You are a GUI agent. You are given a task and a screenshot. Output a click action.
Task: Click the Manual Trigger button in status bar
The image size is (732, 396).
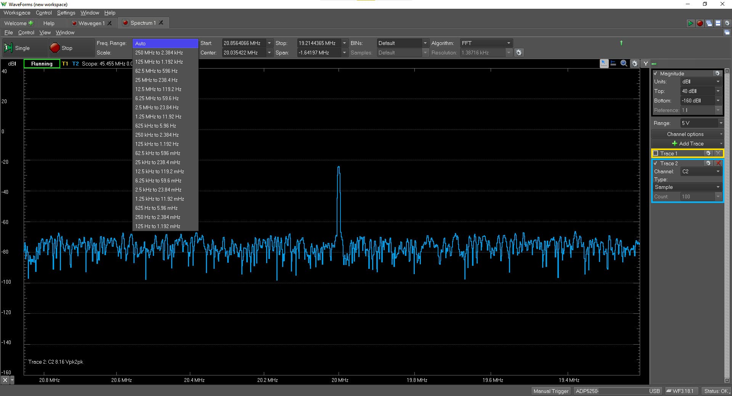point(551,391)
